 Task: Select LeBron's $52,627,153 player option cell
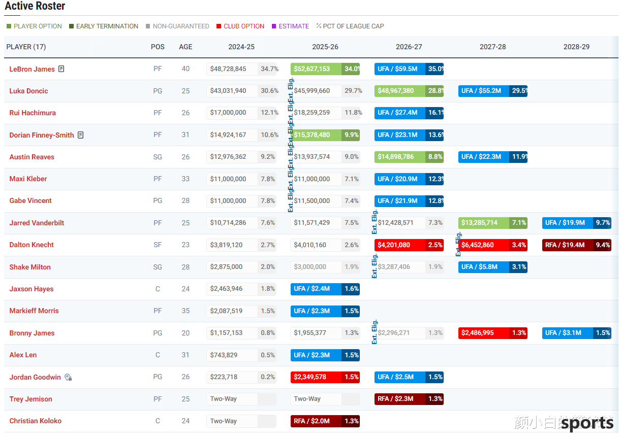tap(325, 69)
